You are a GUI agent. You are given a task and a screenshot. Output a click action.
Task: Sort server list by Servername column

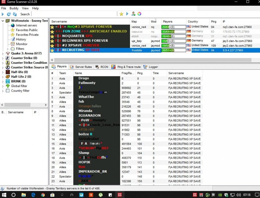point(90,21)
